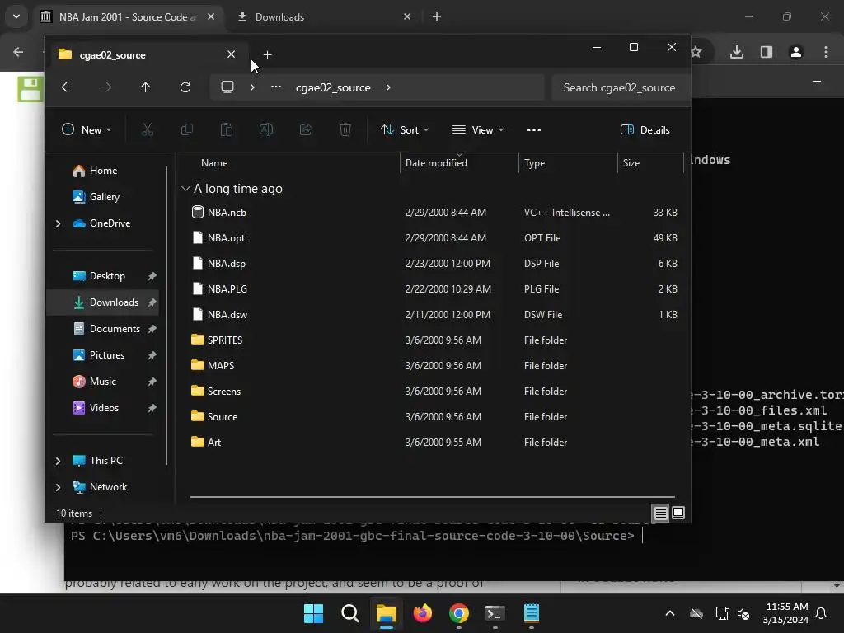The image size is (844, 633).
Task: Open the Sort dropdown
Action: tap(405, 129)
